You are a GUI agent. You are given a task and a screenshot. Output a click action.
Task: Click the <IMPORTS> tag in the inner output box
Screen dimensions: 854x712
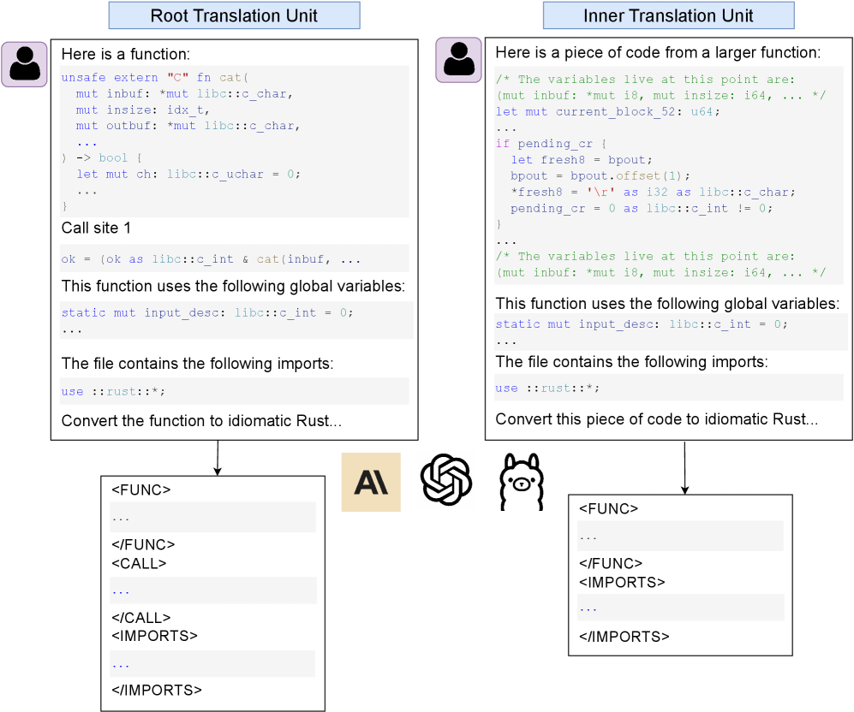coord(622,582)
